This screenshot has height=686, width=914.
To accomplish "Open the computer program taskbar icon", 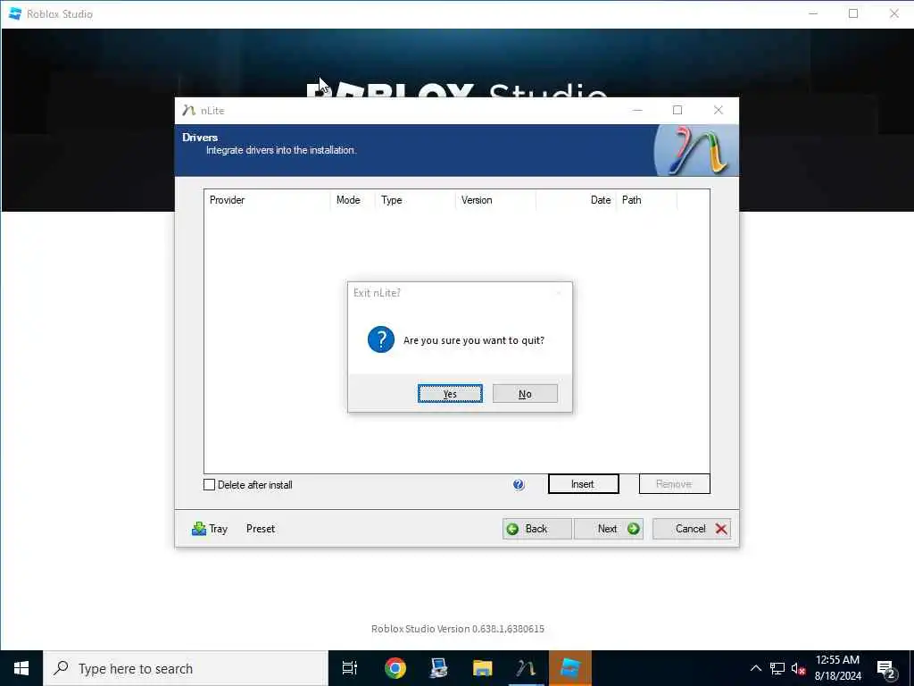I will [x=438, y=668].
